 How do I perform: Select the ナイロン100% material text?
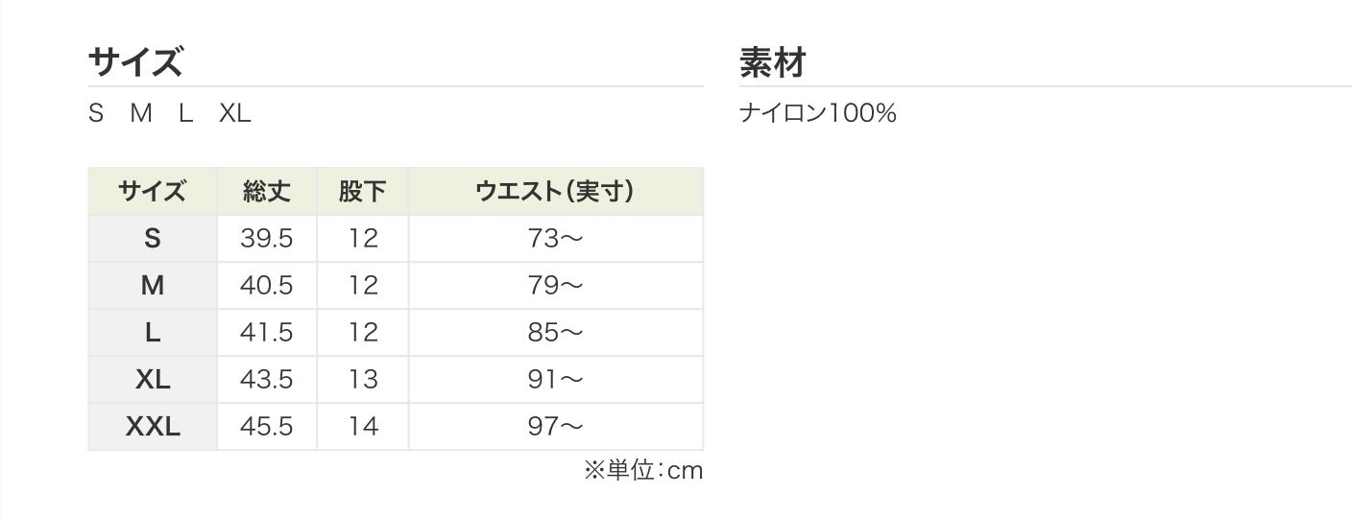point(817,113)
